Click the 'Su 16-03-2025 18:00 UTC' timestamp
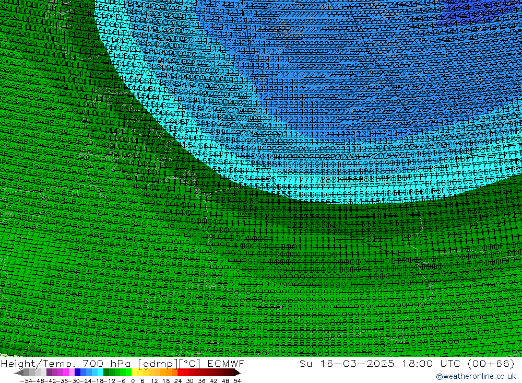The height and width of the screenshot is (383, 522). tap(380, 363)
